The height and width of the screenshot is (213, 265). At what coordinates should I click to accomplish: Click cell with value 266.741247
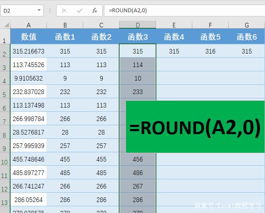pyautogui.click(x=29, y=186)
